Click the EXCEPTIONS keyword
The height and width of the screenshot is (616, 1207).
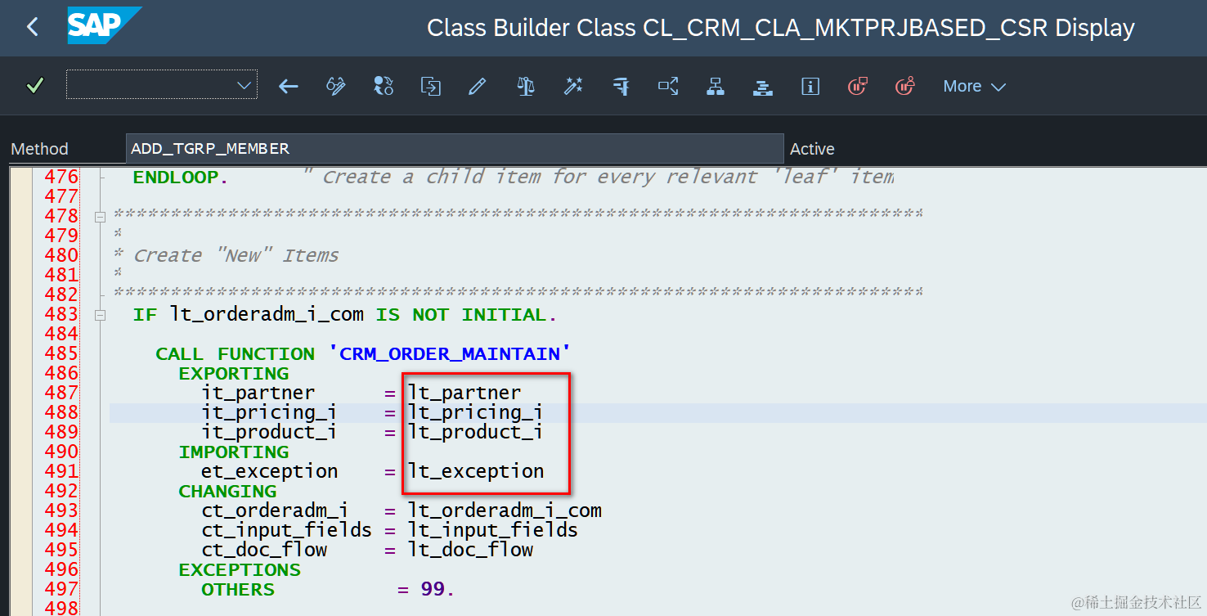pyautogui.click(x=240, y=570)
